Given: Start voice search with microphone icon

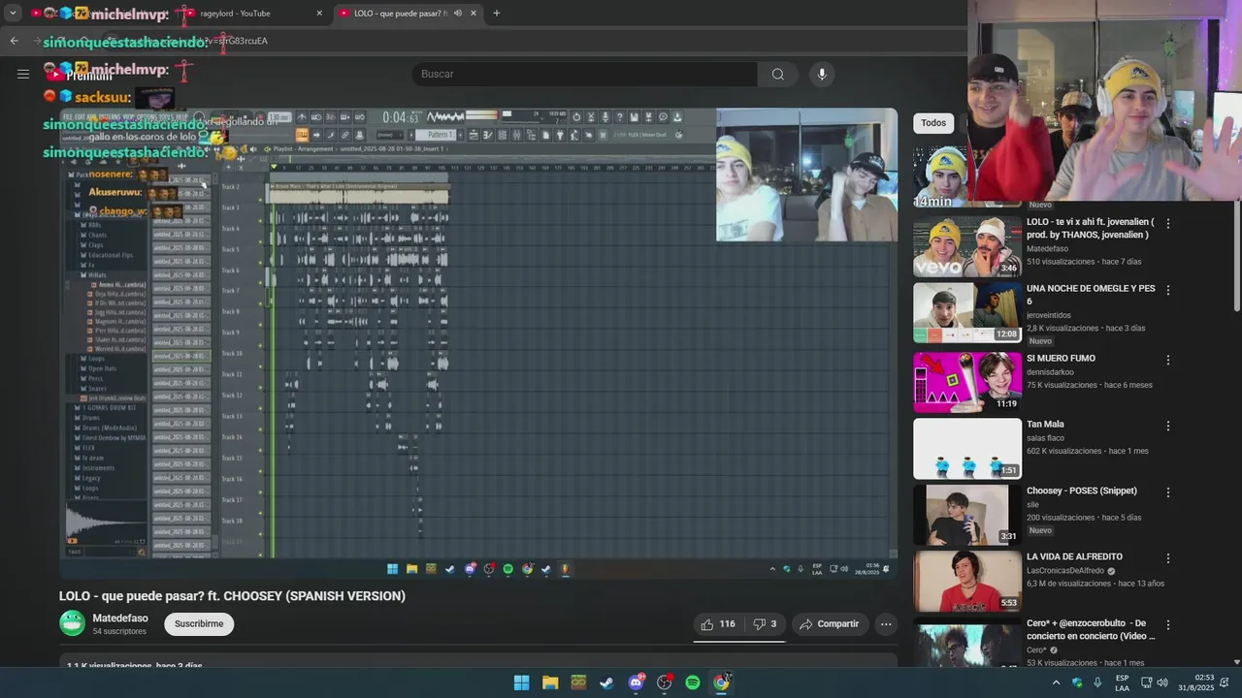Looking at the screenshot, I should point(822,74).
